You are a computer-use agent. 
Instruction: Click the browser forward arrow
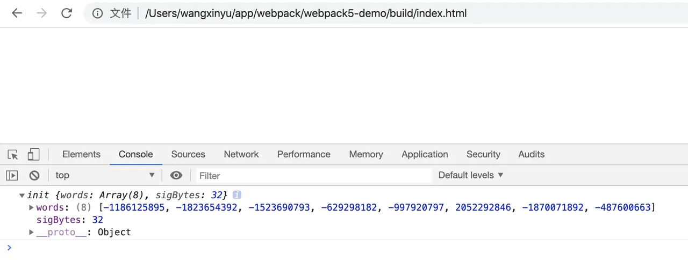(41, 13)
